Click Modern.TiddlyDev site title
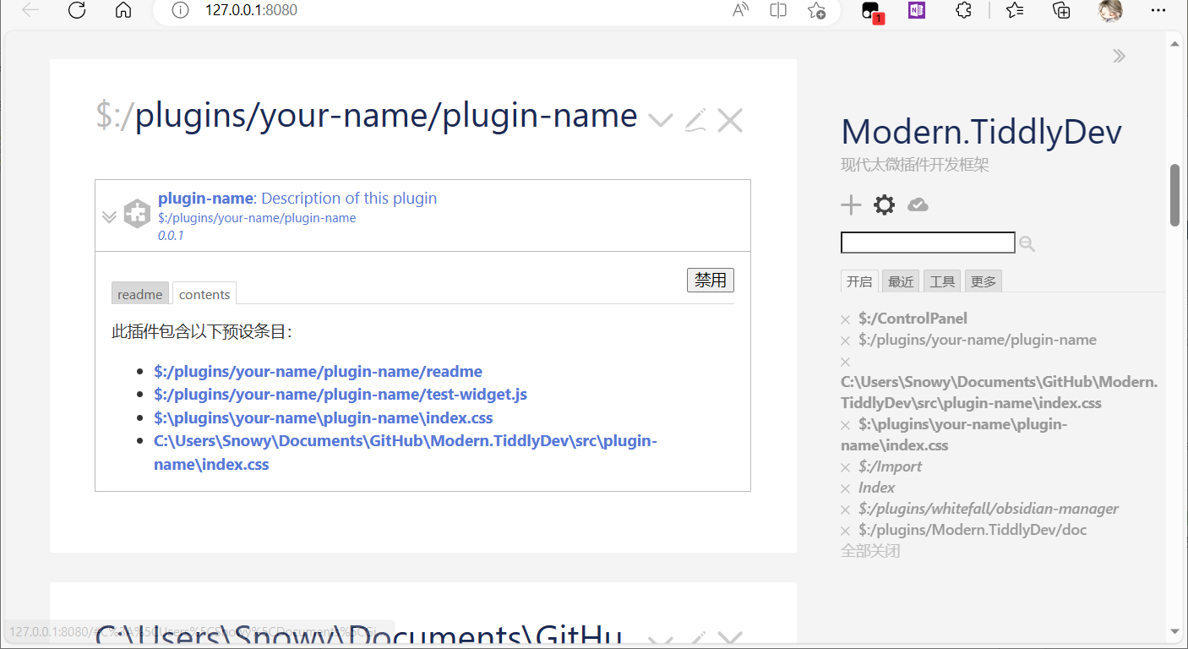Viewport: 1188px width, 649px height. tap(982, 132)
